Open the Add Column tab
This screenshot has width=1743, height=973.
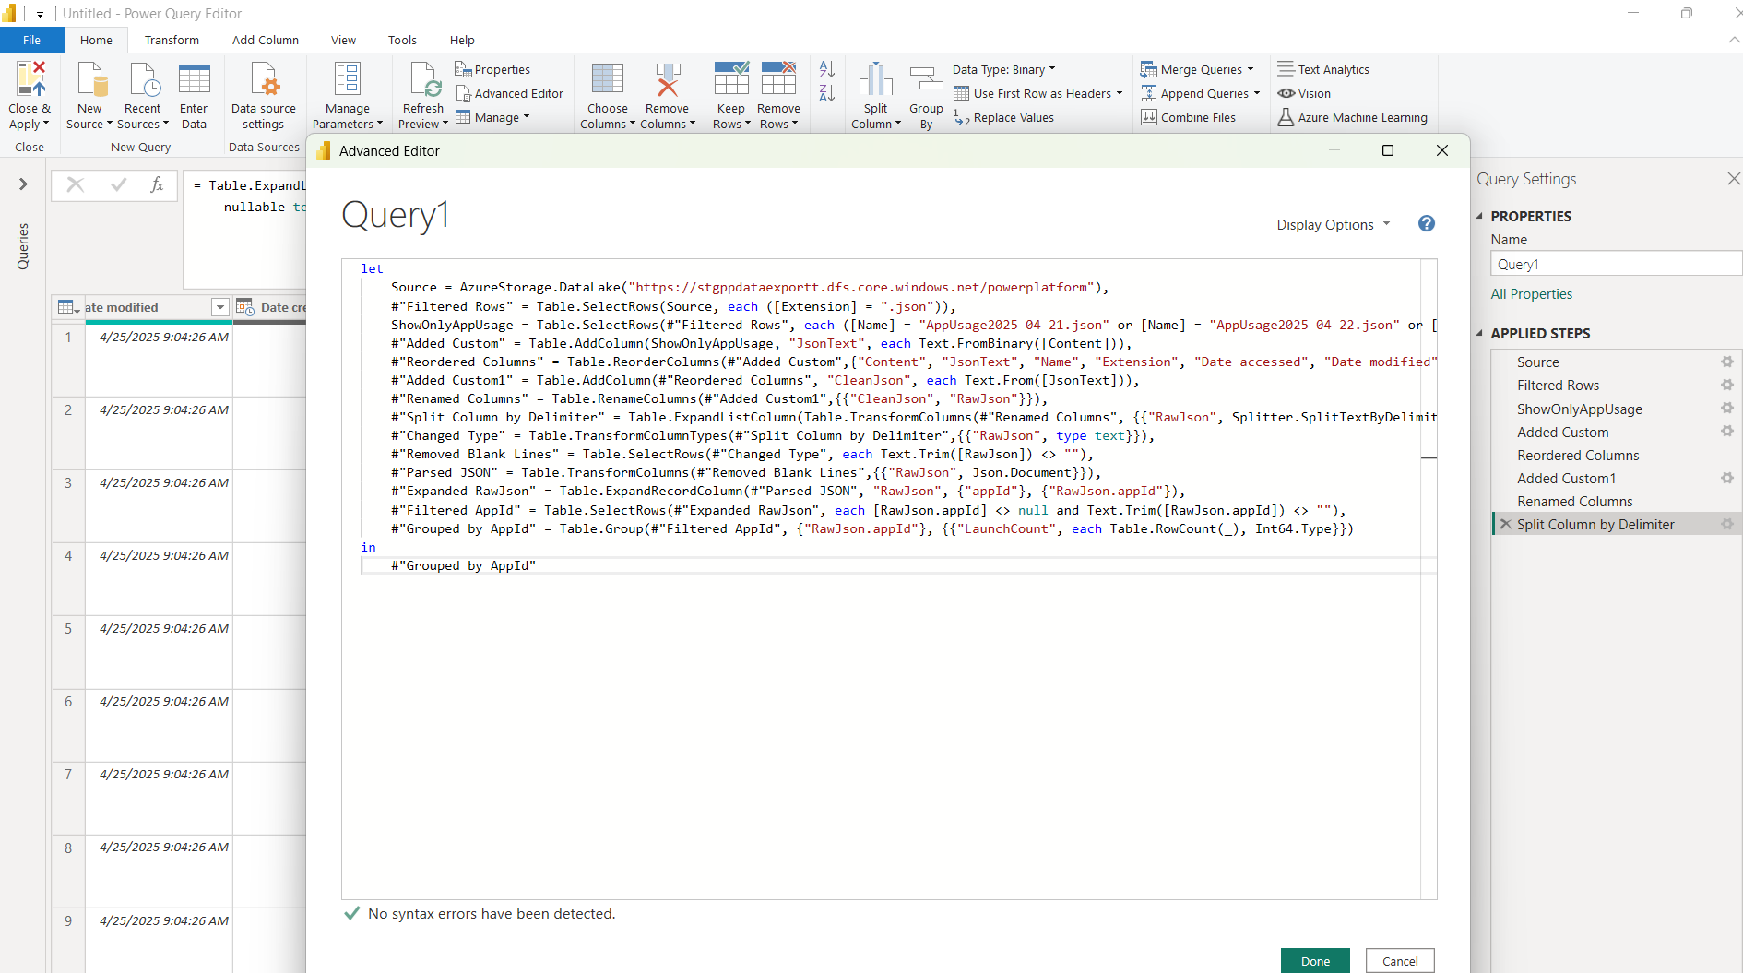pos(266,40)
